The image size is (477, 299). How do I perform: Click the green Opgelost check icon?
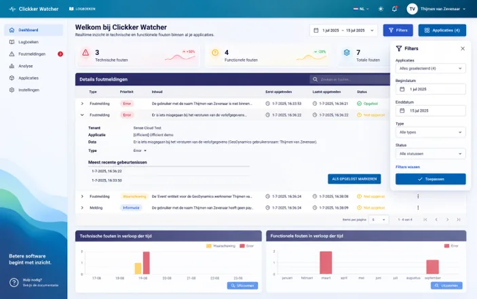tap(359, 104)
